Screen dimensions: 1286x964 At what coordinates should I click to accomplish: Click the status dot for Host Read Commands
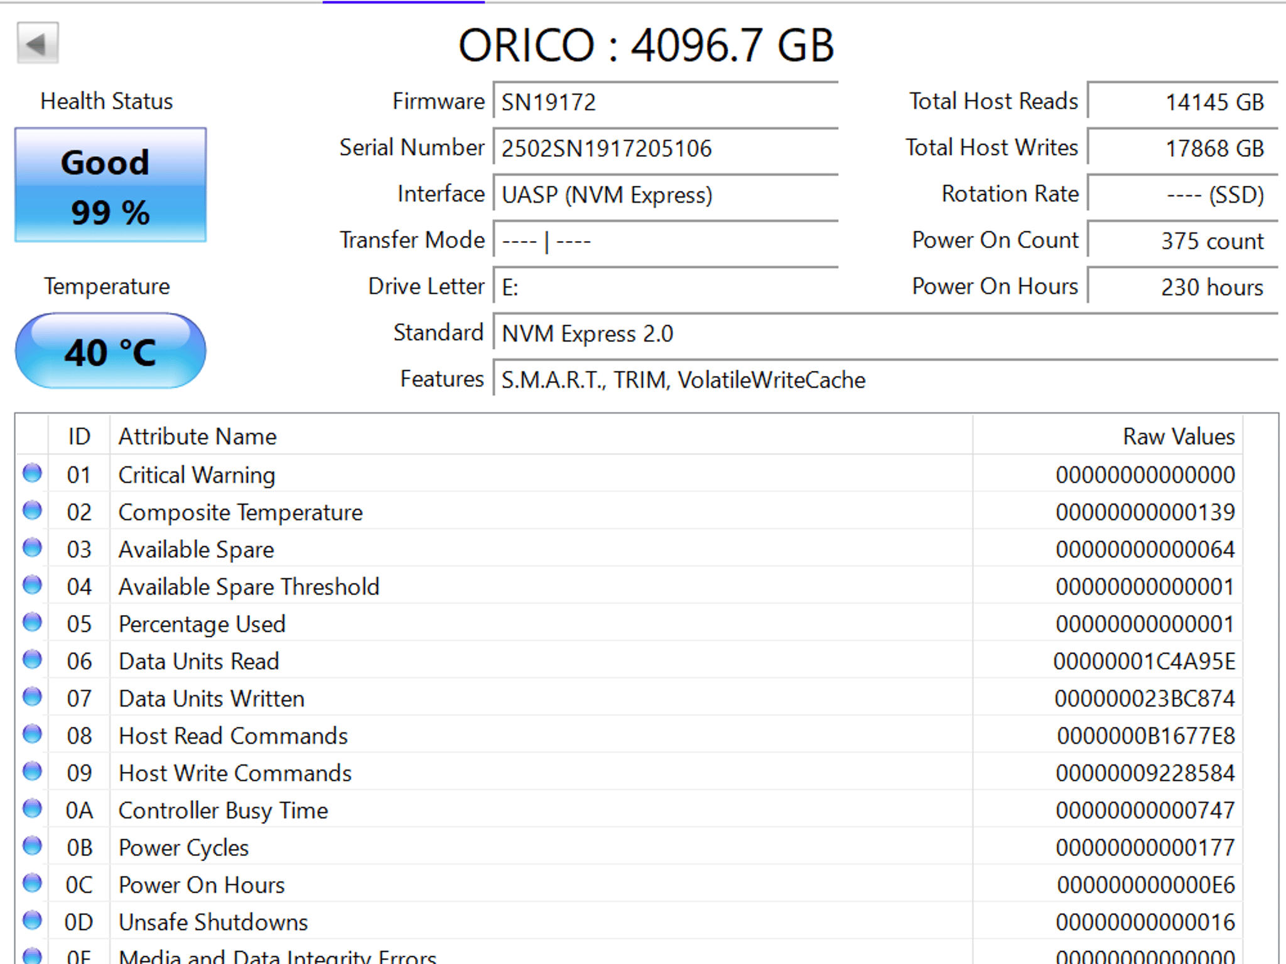tap(32, 734)
